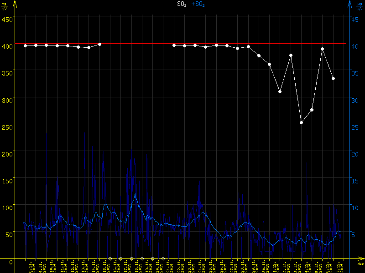Select the first white data point on left

pos(25,45)
